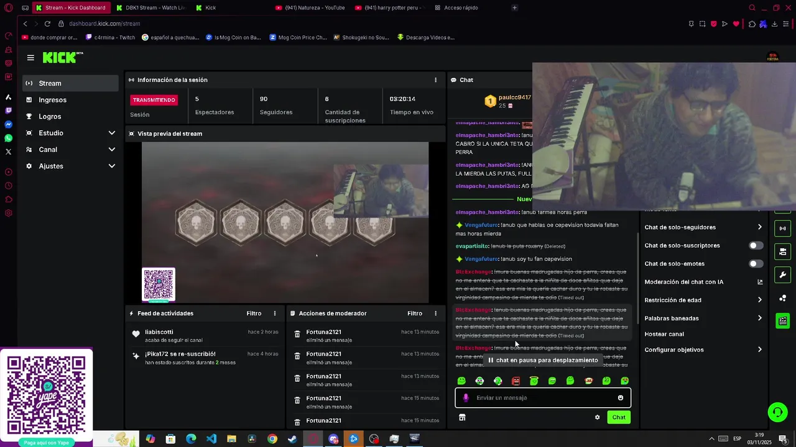Open Acciones de moderador three-dot menu
This screenshot has height=447, width=796.
pyautogui.click(x=435, y=314)
